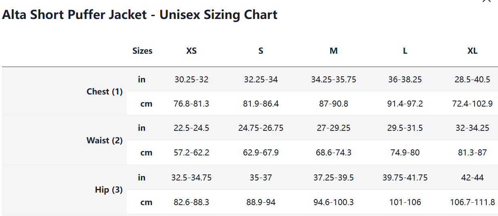
Task: Click L chest cm value 91.4-97.2
Action: (405, 104)
